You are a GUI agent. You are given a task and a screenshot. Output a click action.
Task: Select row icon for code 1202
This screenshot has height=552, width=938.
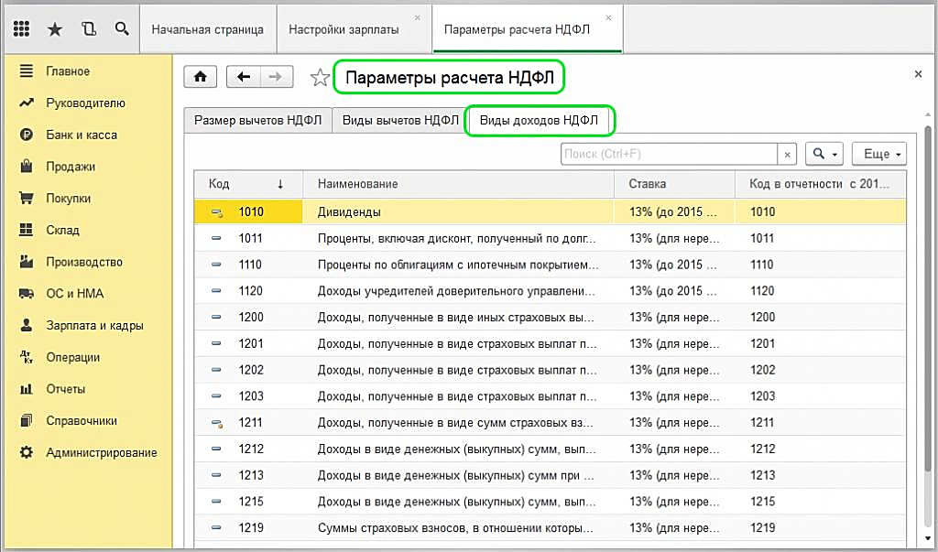(x=216, y=370)
